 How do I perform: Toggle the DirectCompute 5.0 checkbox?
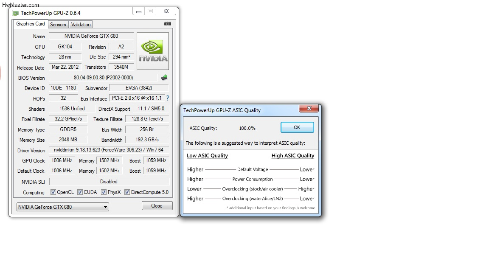(127, 192)
